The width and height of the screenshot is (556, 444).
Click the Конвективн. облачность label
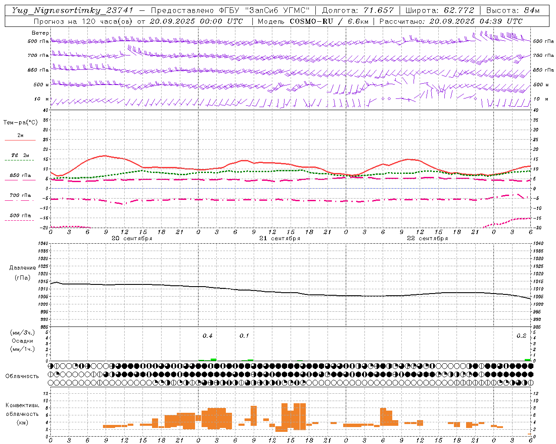(22, 410)
